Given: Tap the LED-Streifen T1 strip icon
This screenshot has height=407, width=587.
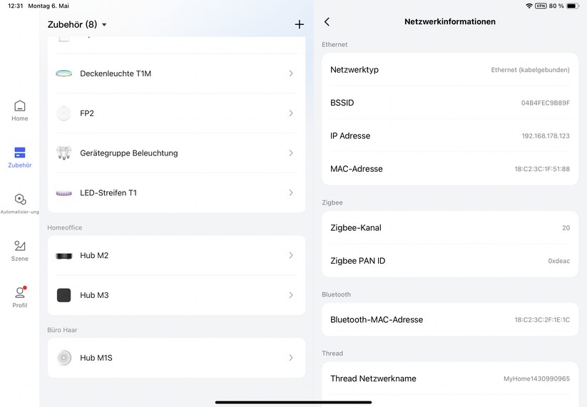Looking at the screenshot, I should pyautogui.click(x=64, y=193).
